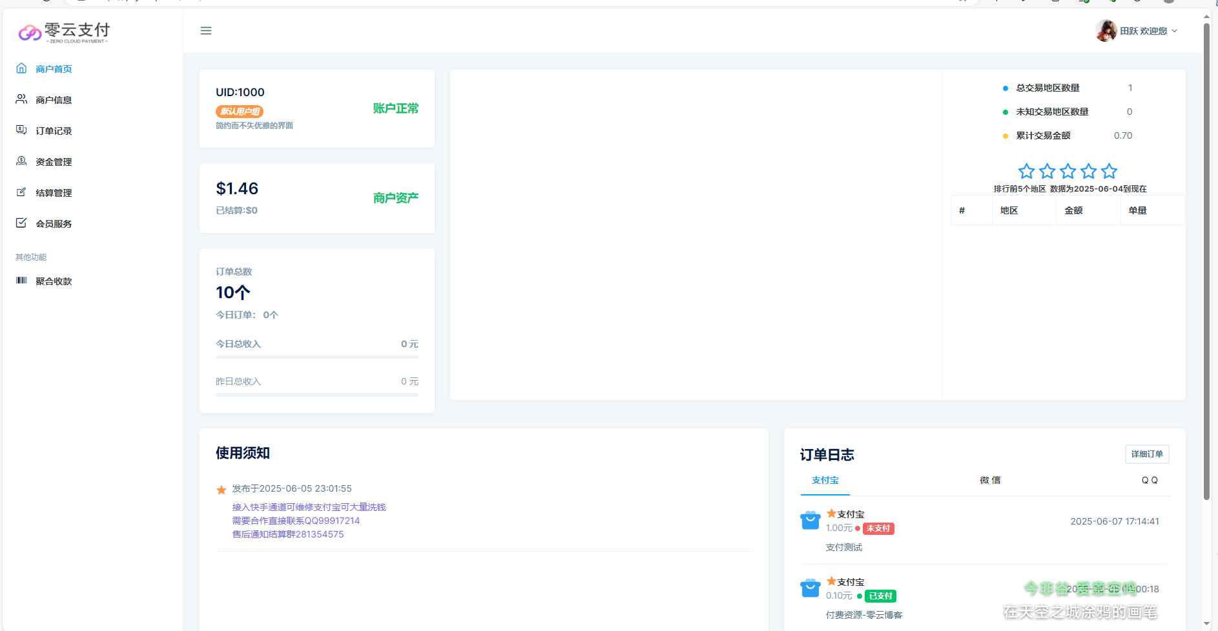Click the 资金管理 sidebar icon
Screen dimensions: 1218x631
pyautogui.click(x=21, y=161)
